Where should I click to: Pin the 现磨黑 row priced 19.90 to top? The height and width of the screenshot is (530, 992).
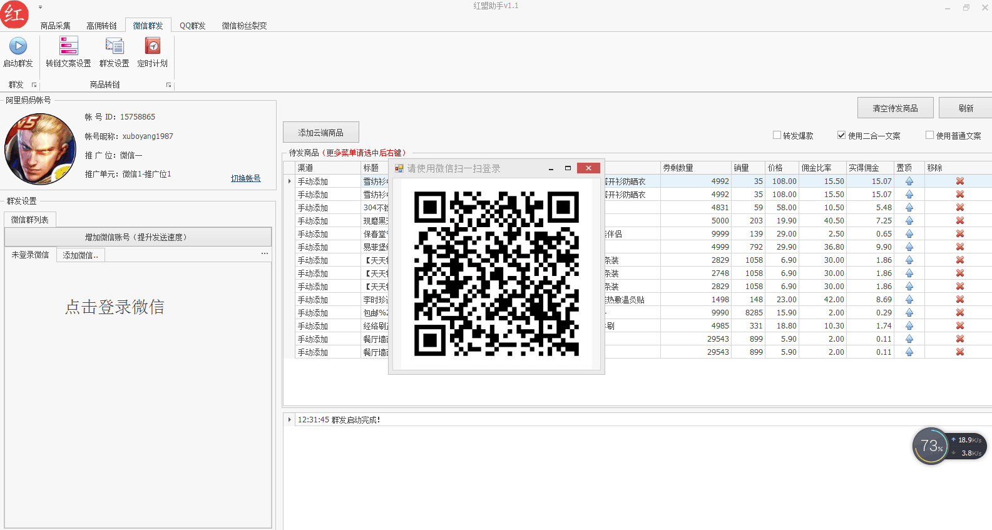tap(909, 221)
